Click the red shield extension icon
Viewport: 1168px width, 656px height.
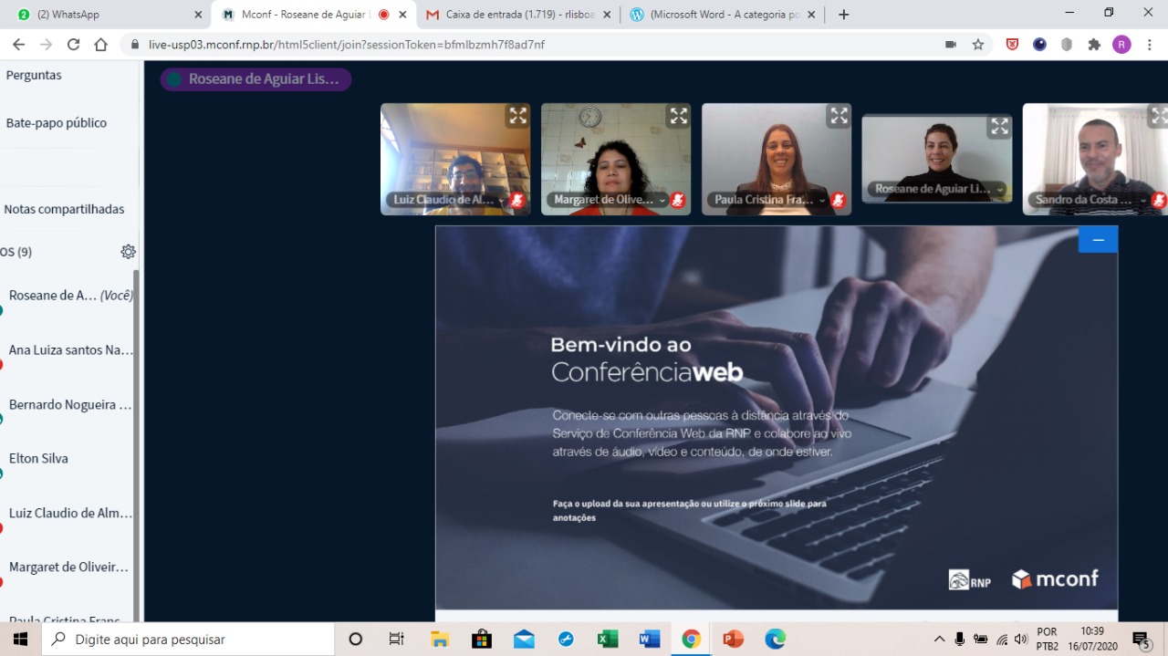(x=1012, y=44)
